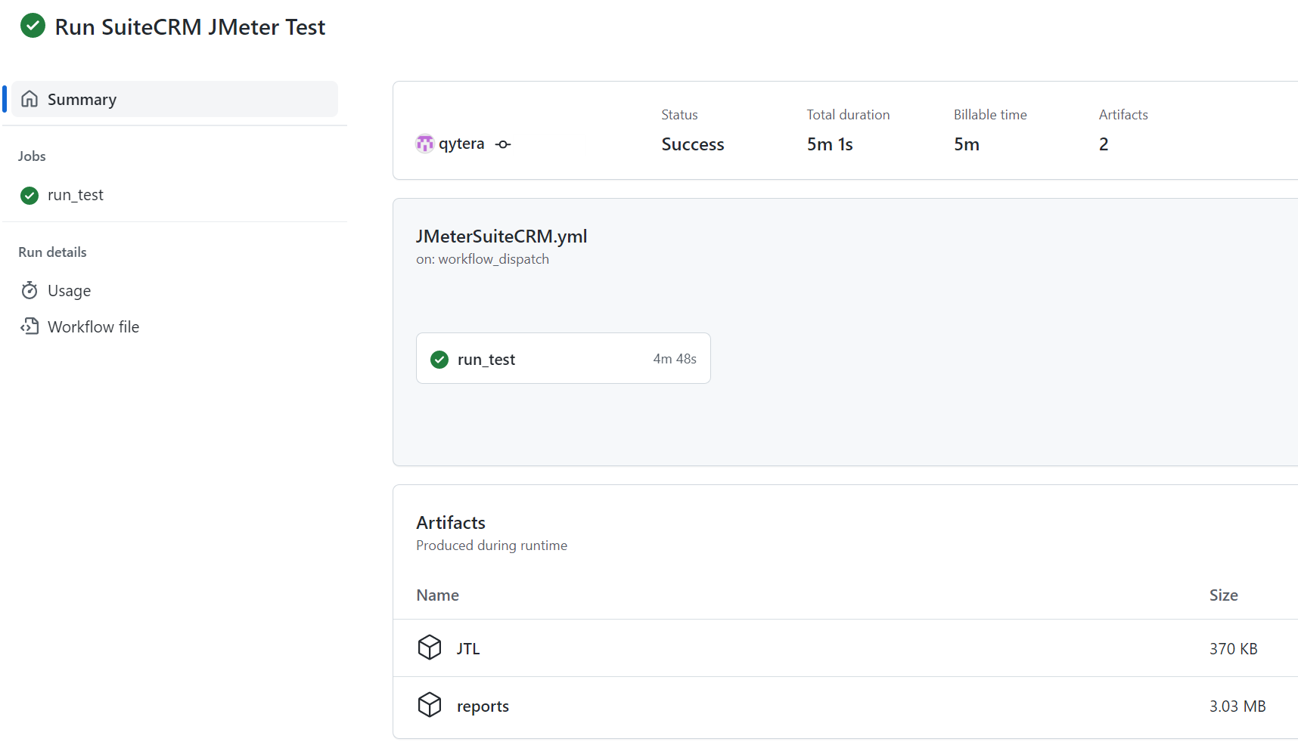Click the commit icon beside qytera
The image size is (1298, 745).
point(501,144)
